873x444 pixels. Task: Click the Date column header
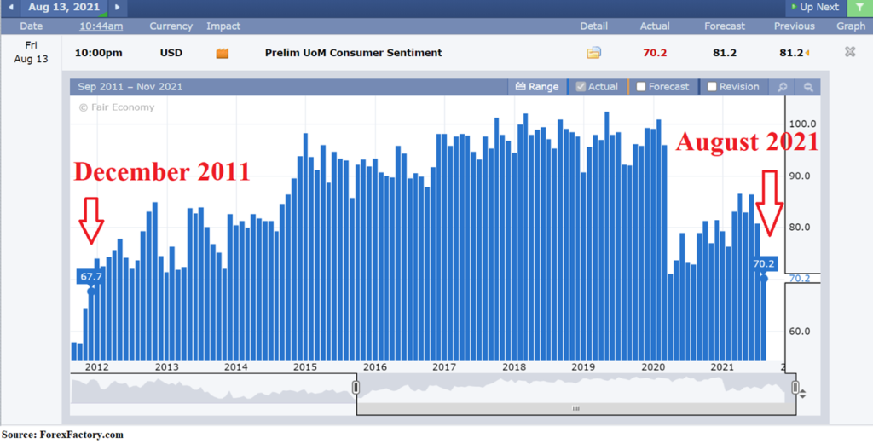[x=32, y=26]
